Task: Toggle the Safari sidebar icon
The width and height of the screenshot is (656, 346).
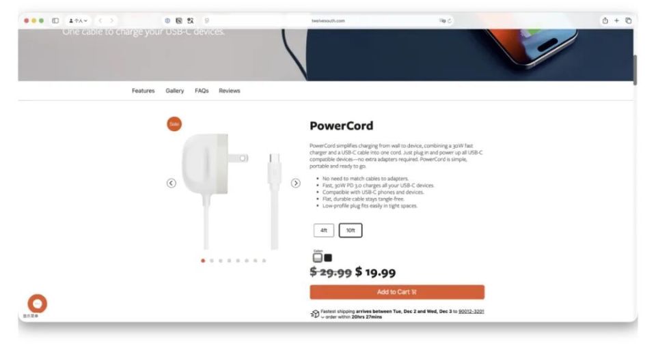Action: click(55, 20)
